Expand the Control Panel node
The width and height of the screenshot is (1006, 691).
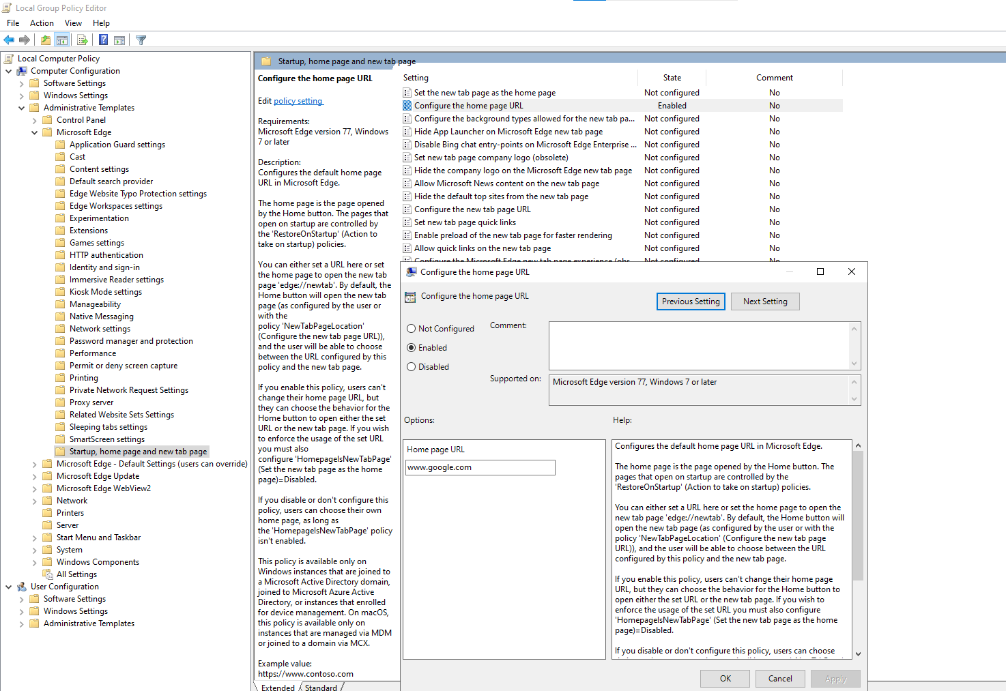[x=34, y=120]
